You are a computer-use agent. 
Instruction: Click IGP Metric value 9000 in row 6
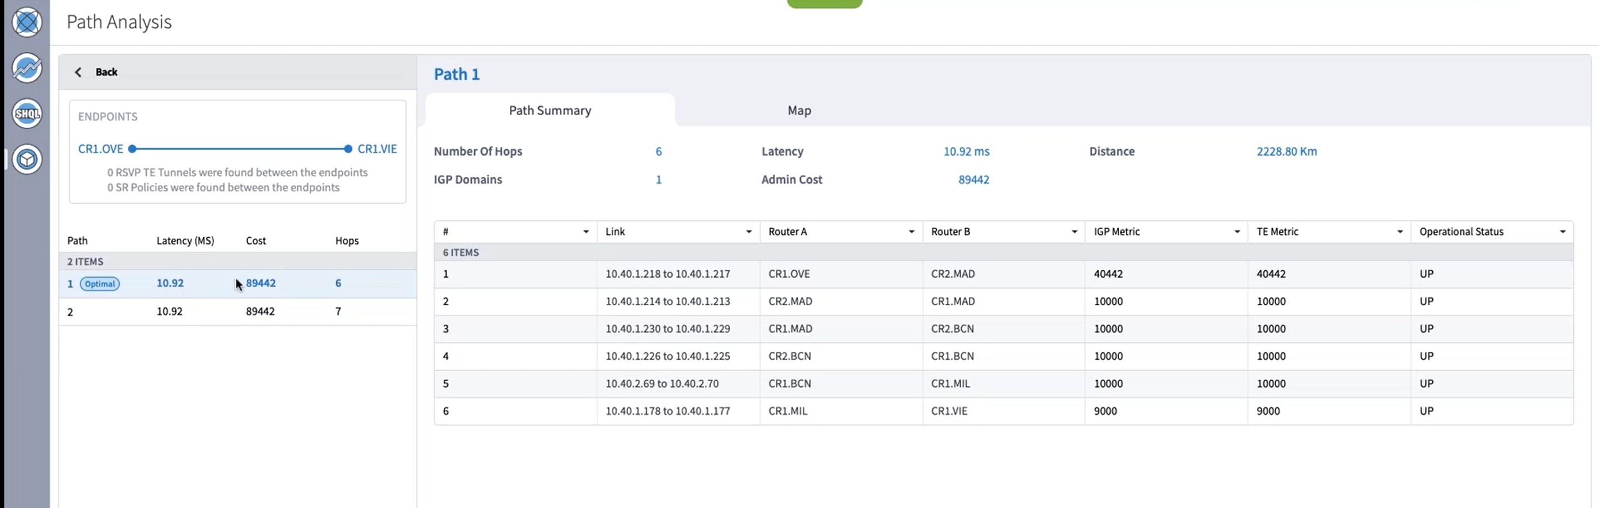(1105, 410)
